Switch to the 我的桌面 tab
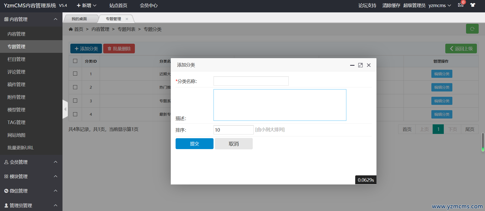This screenshot has width=485, height=211. coord(79,19)
